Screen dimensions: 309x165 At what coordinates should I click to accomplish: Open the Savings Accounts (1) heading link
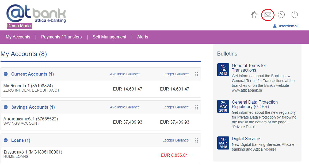(x=33, y=107)
